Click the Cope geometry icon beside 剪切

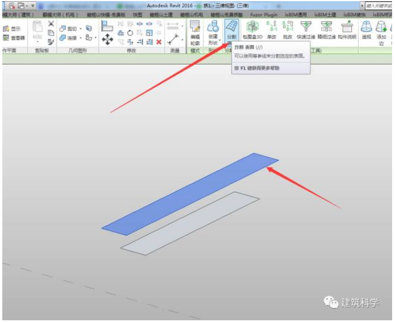pos(89,28)
